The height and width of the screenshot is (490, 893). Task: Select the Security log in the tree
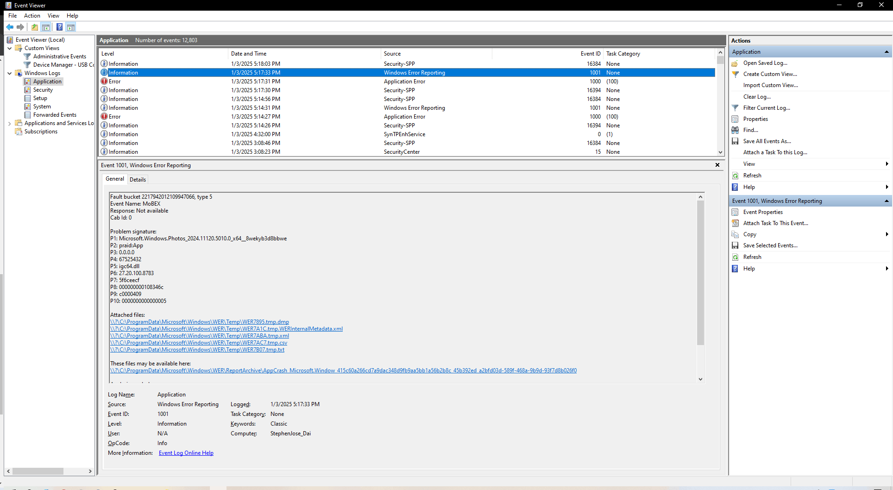(43, 90)
